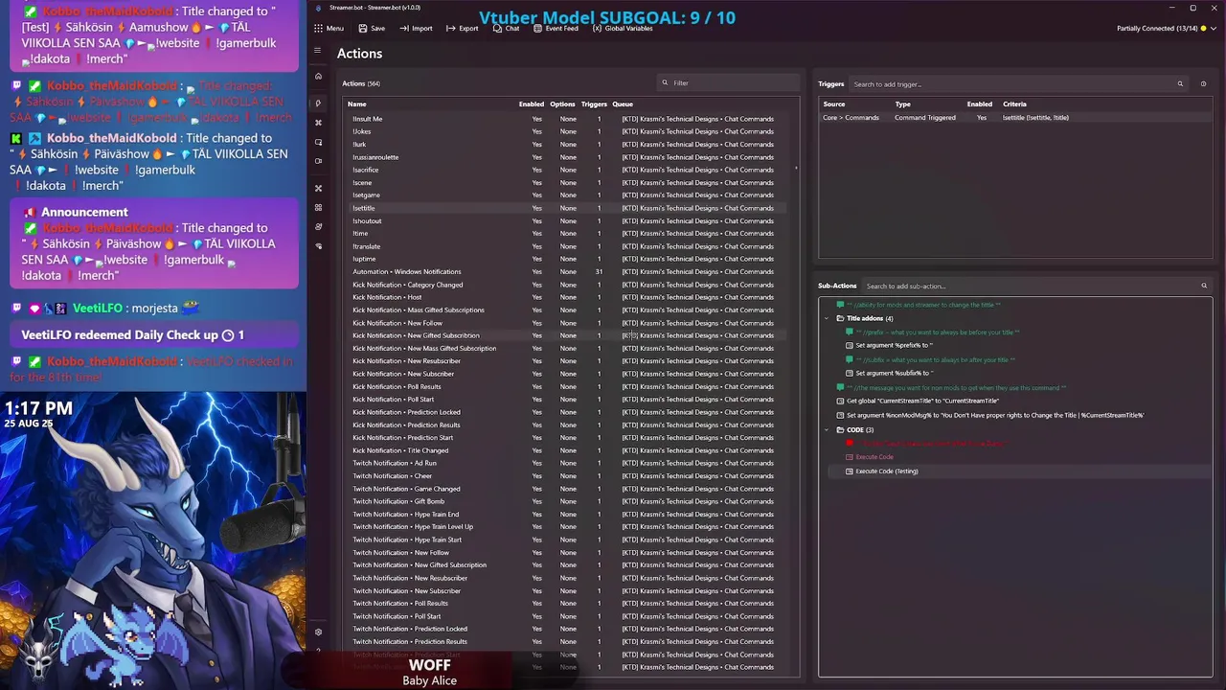Viewport: 1226px width, 690px height.
Task: Select the !settitle action row
Action: coord(565,208)
